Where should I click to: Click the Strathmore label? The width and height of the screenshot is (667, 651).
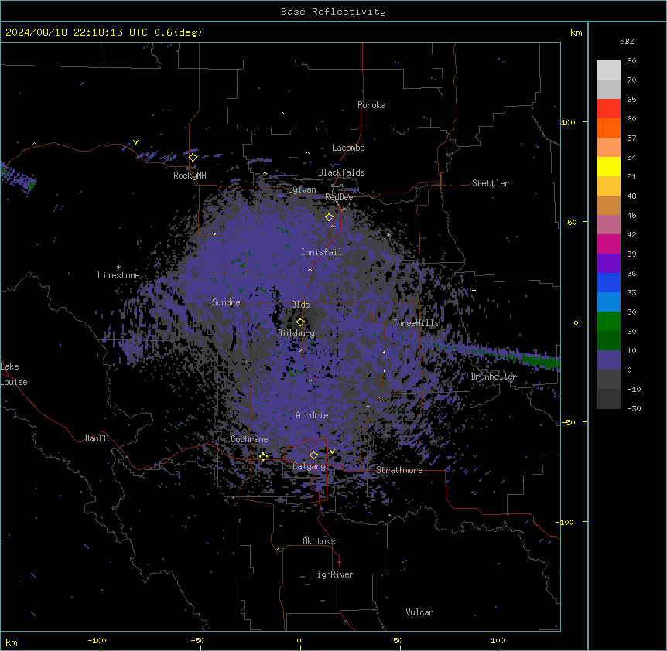coord(399,470)
